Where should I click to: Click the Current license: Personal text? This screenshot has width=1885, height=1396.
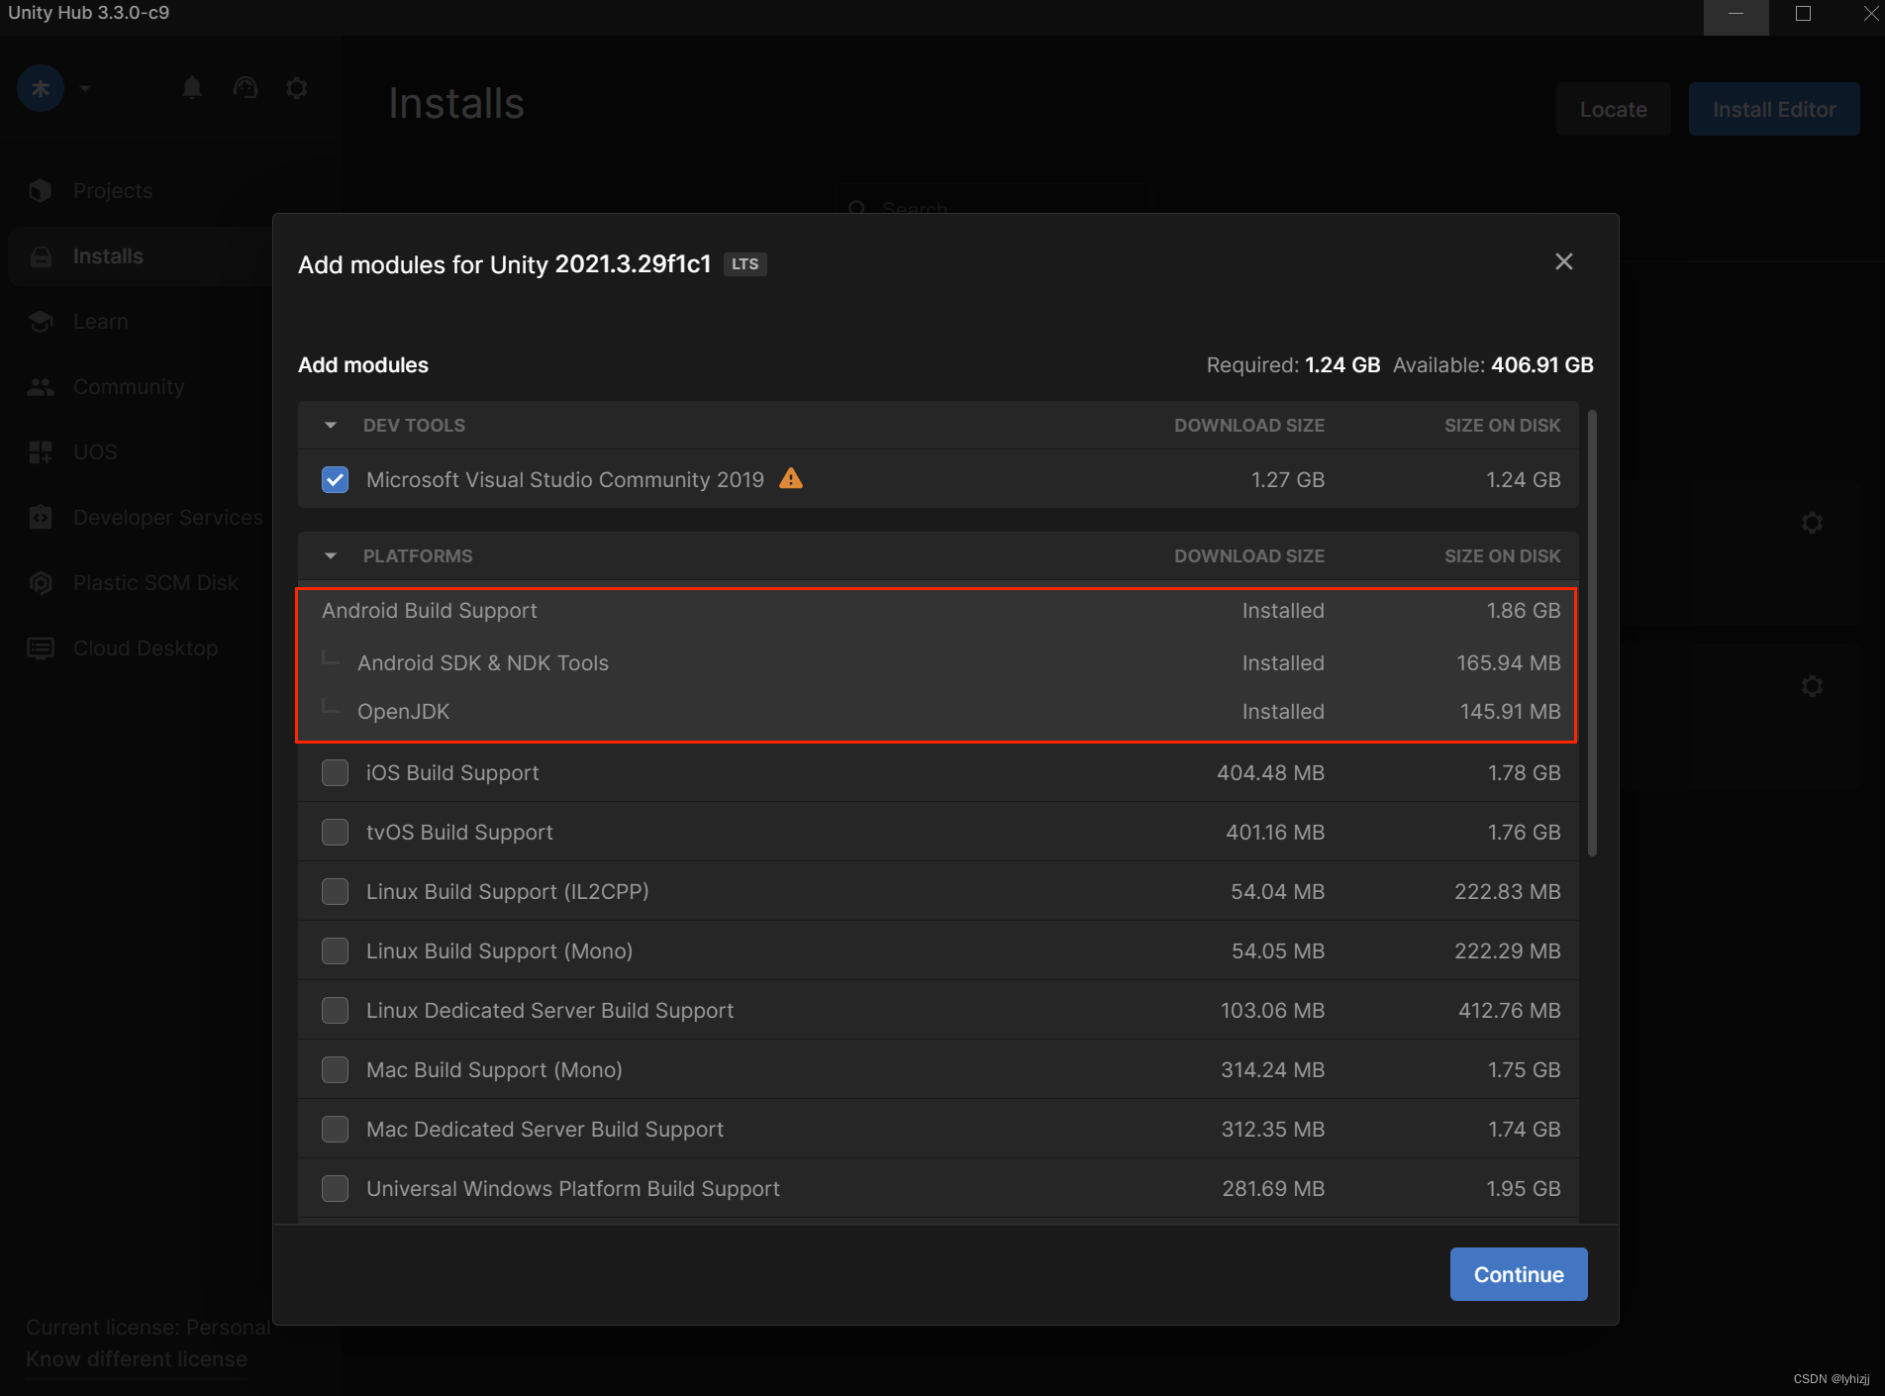pyautogui.click(x=148, y=1328)
